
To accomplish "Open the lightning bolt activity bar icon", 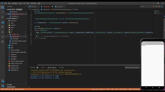I will [2, 42].
